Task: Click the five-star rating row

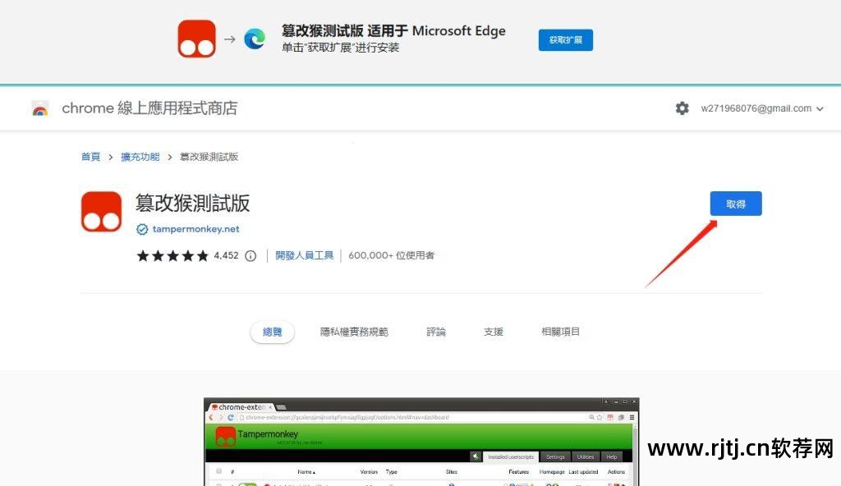Action: (x=172, y=256)
